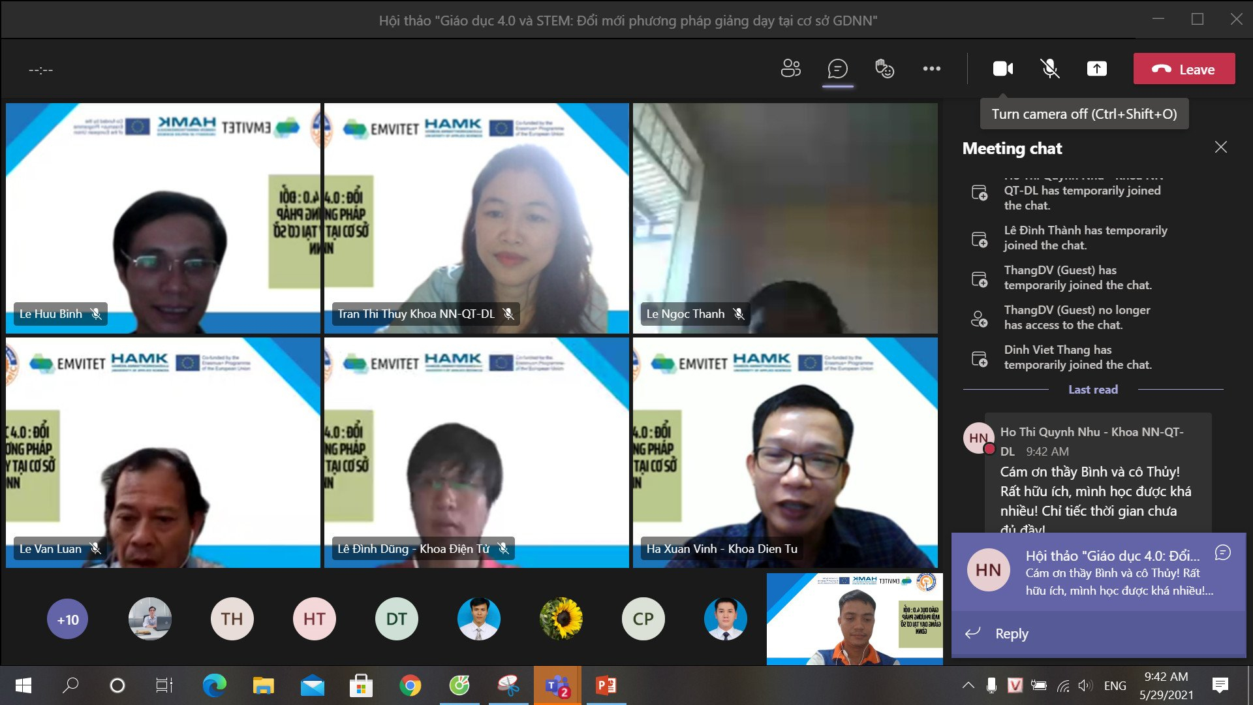The width and height of the screenshot is (1253, 705).
Task: Click the share content icon
Action: point(1096,69)
